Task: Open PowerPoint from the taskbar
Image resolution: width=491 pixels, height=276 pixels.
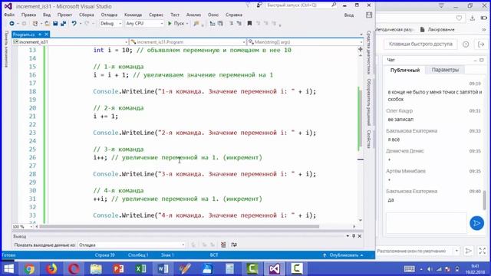Action: click(x=118, y=269)
